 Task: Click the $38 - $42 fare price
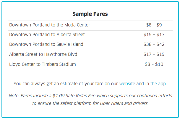(x=154, y=44)
